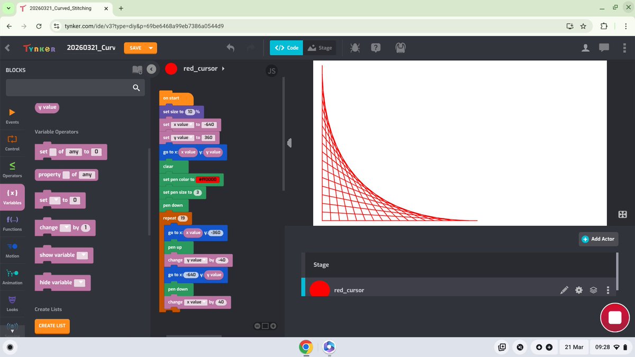Image resolution: width=635 pixels, height=357 pixels.
Task: Collapse the stage panel with side arrow
Action: [289, 143]
